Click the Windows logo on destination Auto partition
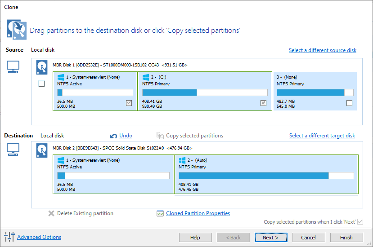Screen dimensions: 373x247 point(182,160)
